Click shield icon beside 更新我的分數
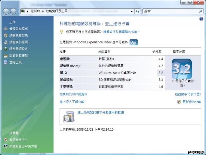206x155 pixels. pos(179,102)
